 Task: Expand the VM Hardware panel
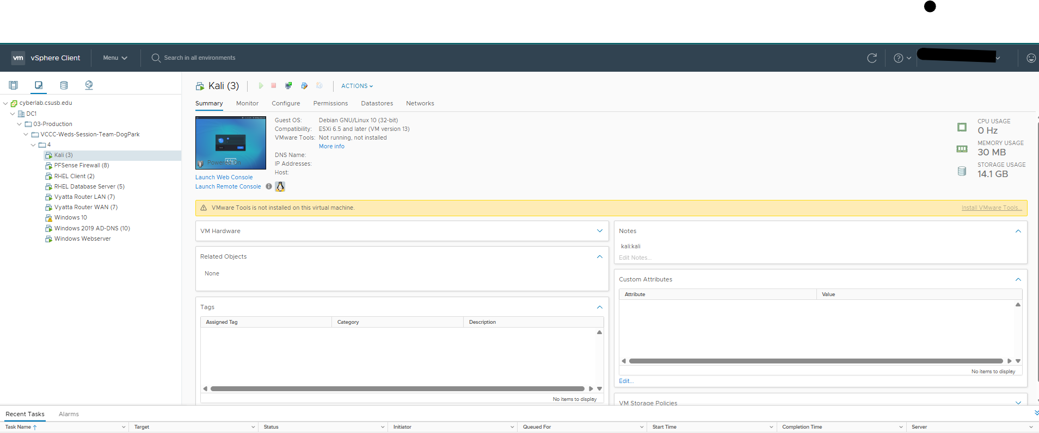600,231
